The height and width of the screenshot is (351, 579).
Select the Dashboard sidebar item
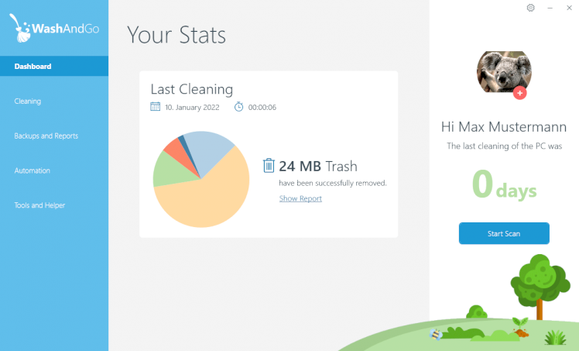pyautogui.click(x=54, y=67)
